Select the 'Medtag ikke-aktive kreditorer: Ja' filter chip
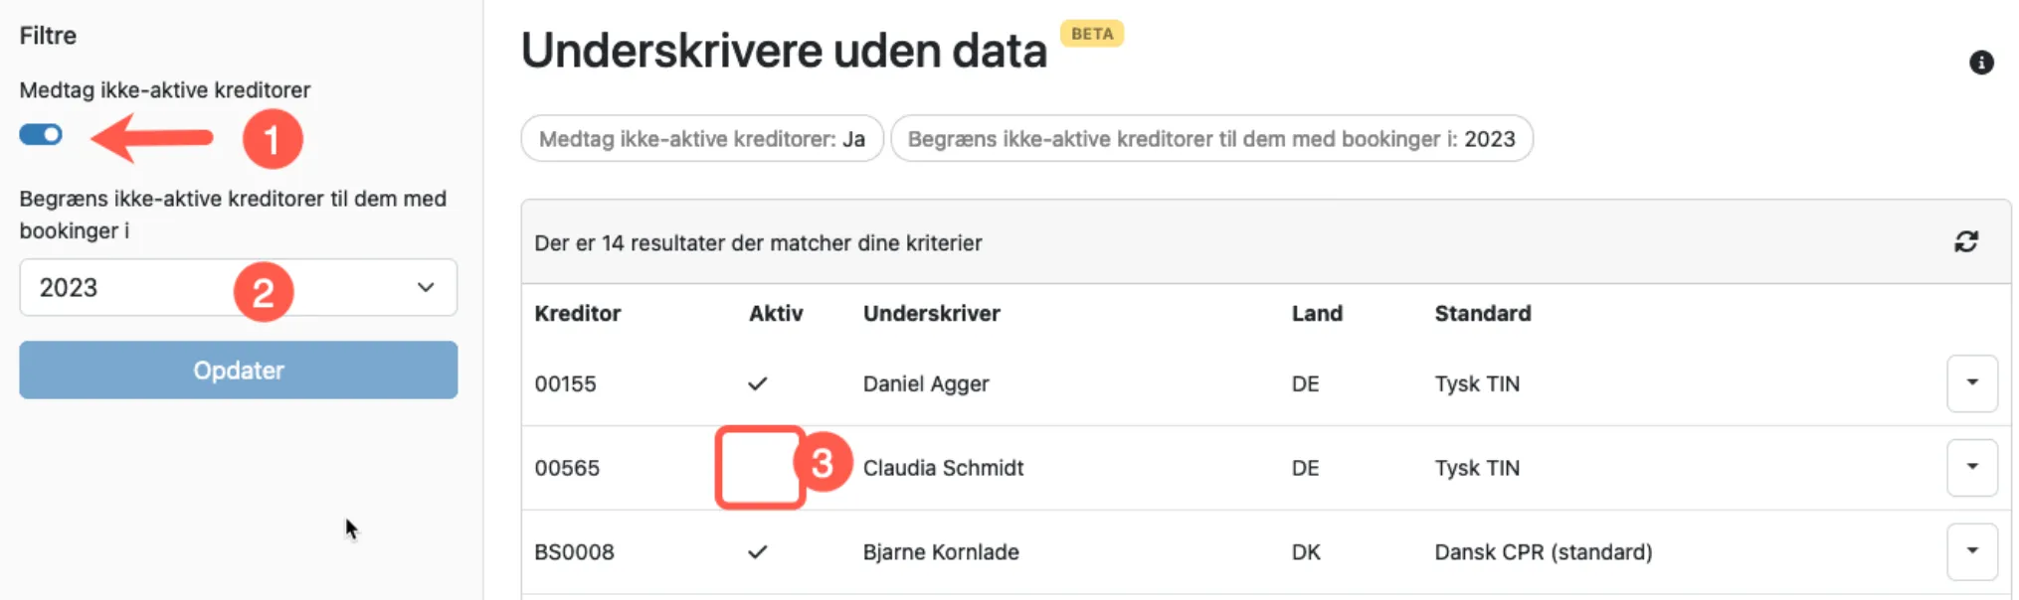Image resolution: width=2019 pixels, height=600 pixels. [701, 138]
